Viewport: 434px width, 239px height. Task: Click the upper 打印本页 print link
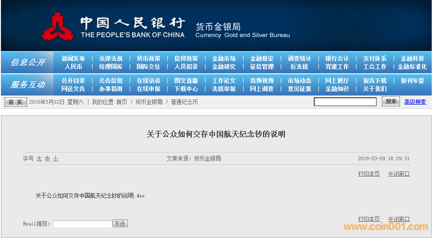pyautogui.click(x=369, y=174)
